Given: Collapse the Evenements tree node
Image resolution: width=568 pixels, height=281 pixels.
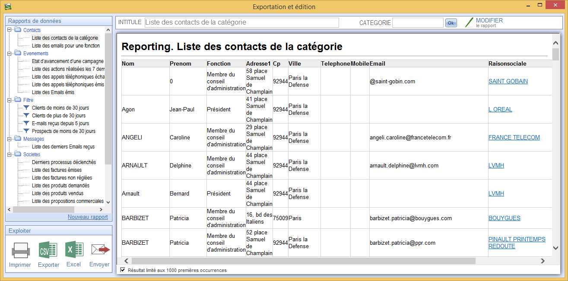Looking at the screenshot, I should click(10, 54).
